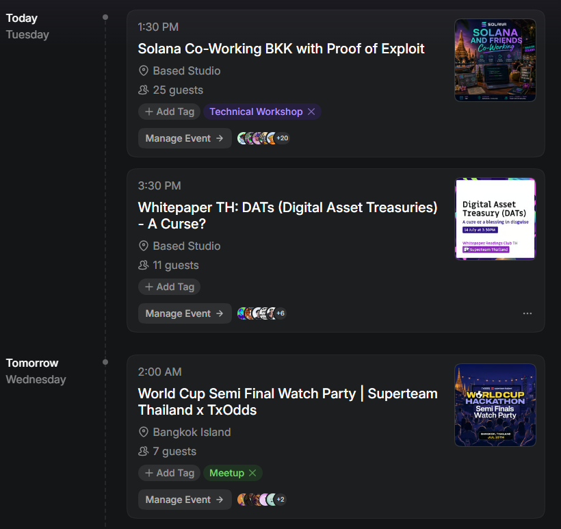
Task: Open the Whitepaper TH: DATs event title
Action: (287, 216)
